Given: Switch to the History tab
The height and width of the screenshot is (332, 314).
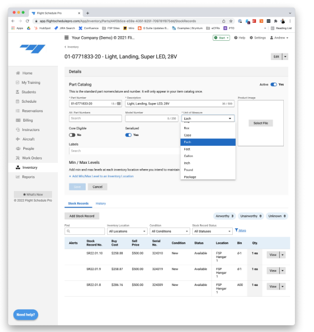Looking at the screenshot, I should pyautogui.click(x=101, y=203).
